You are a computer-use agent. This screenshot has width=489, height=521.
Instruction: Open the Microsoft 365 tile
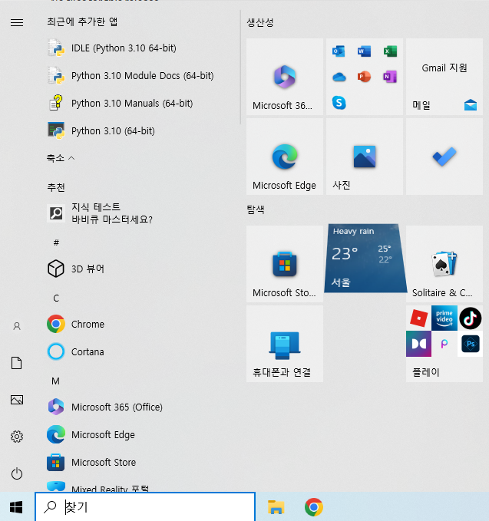coord(285,77)
